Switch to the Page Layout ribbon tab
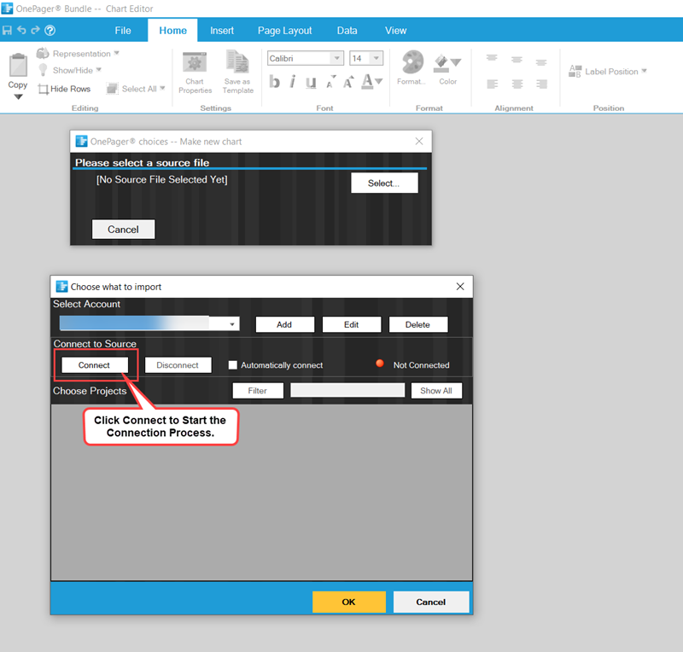683x652 pixels. point(284,30)
